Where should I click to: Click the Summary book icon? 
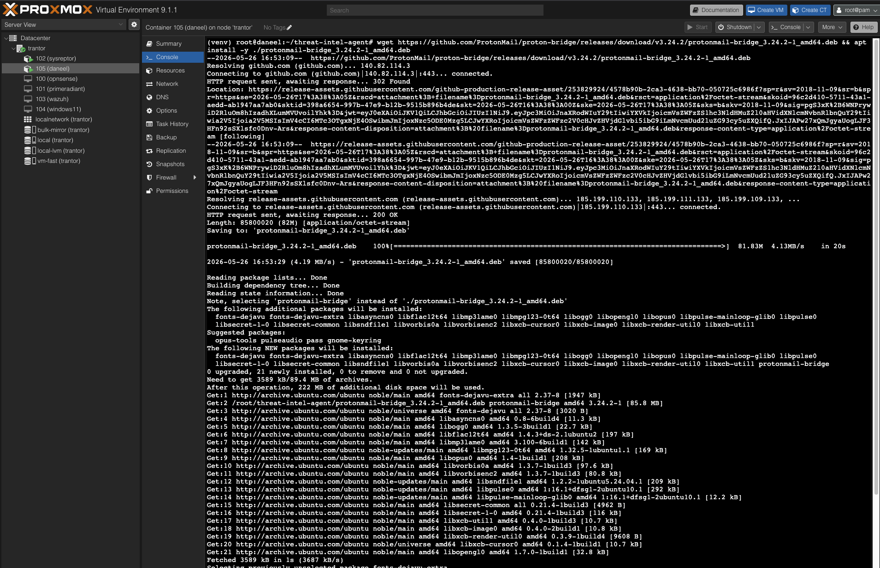pos(149,44)
